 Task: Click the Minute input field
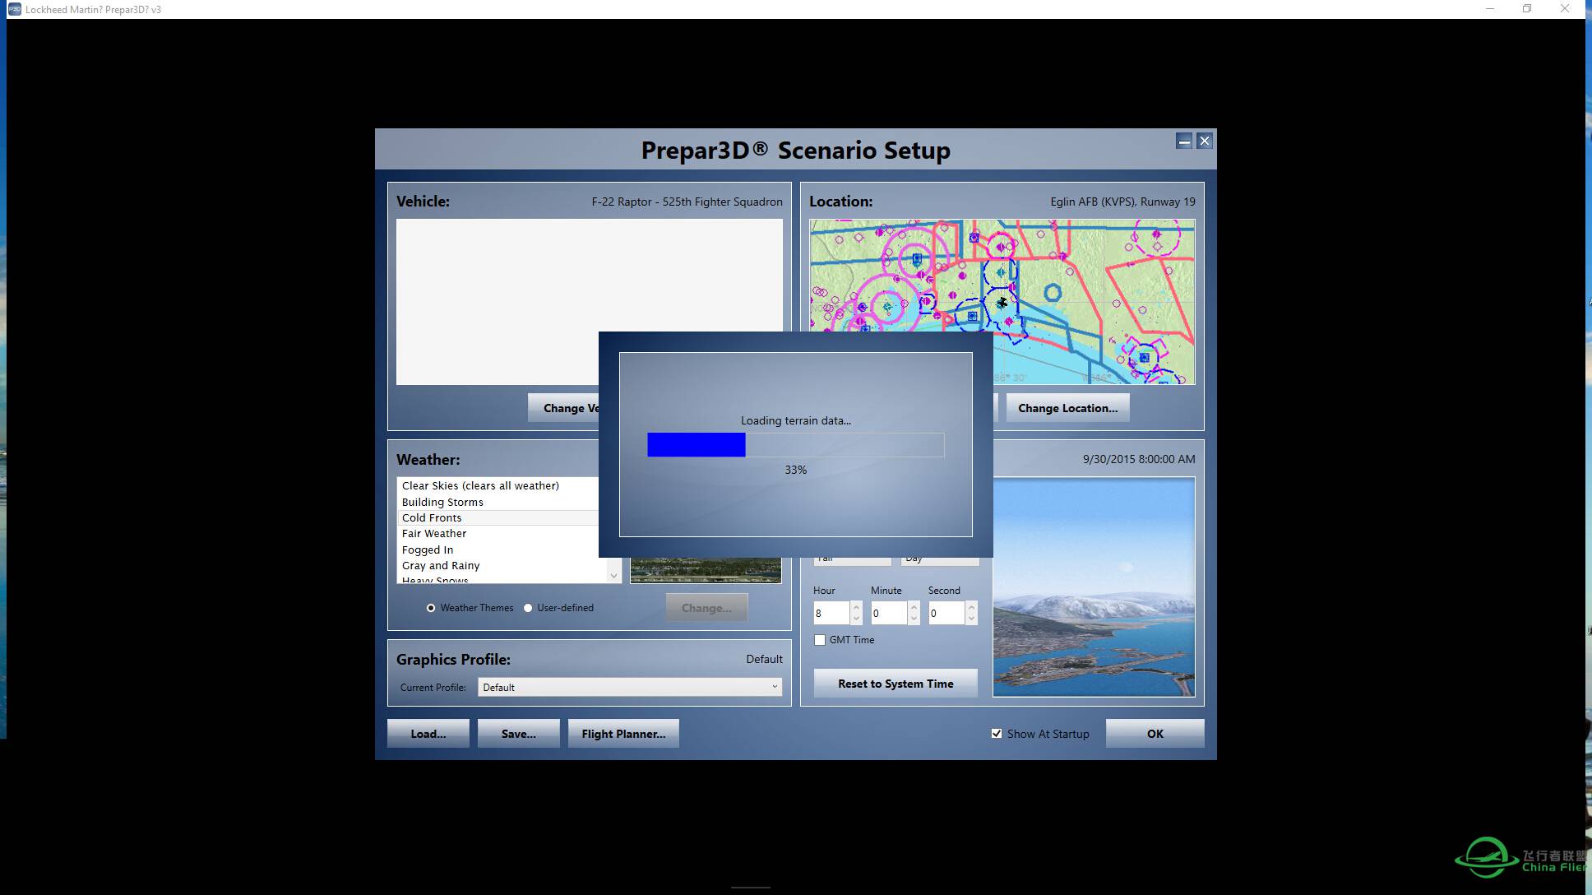tap(889, 613)
